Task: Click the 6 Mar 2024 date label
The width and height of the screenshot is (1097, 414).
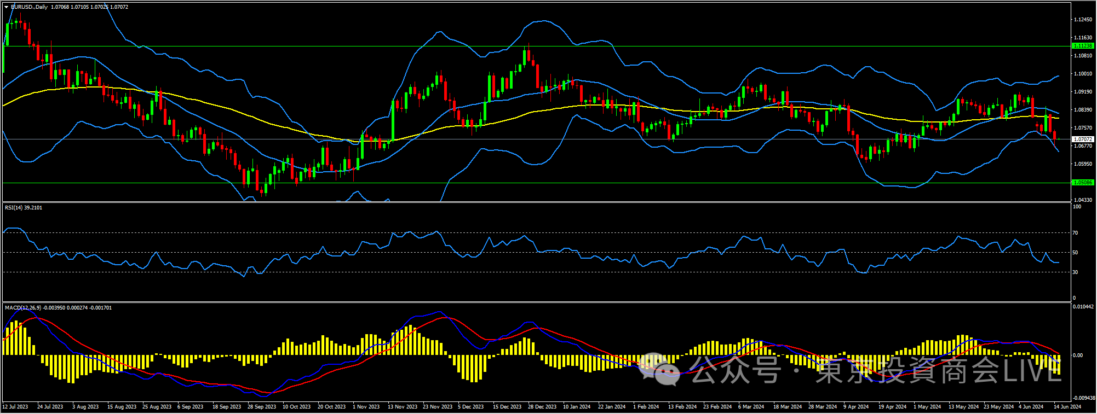Action: [x=751, y=407]
